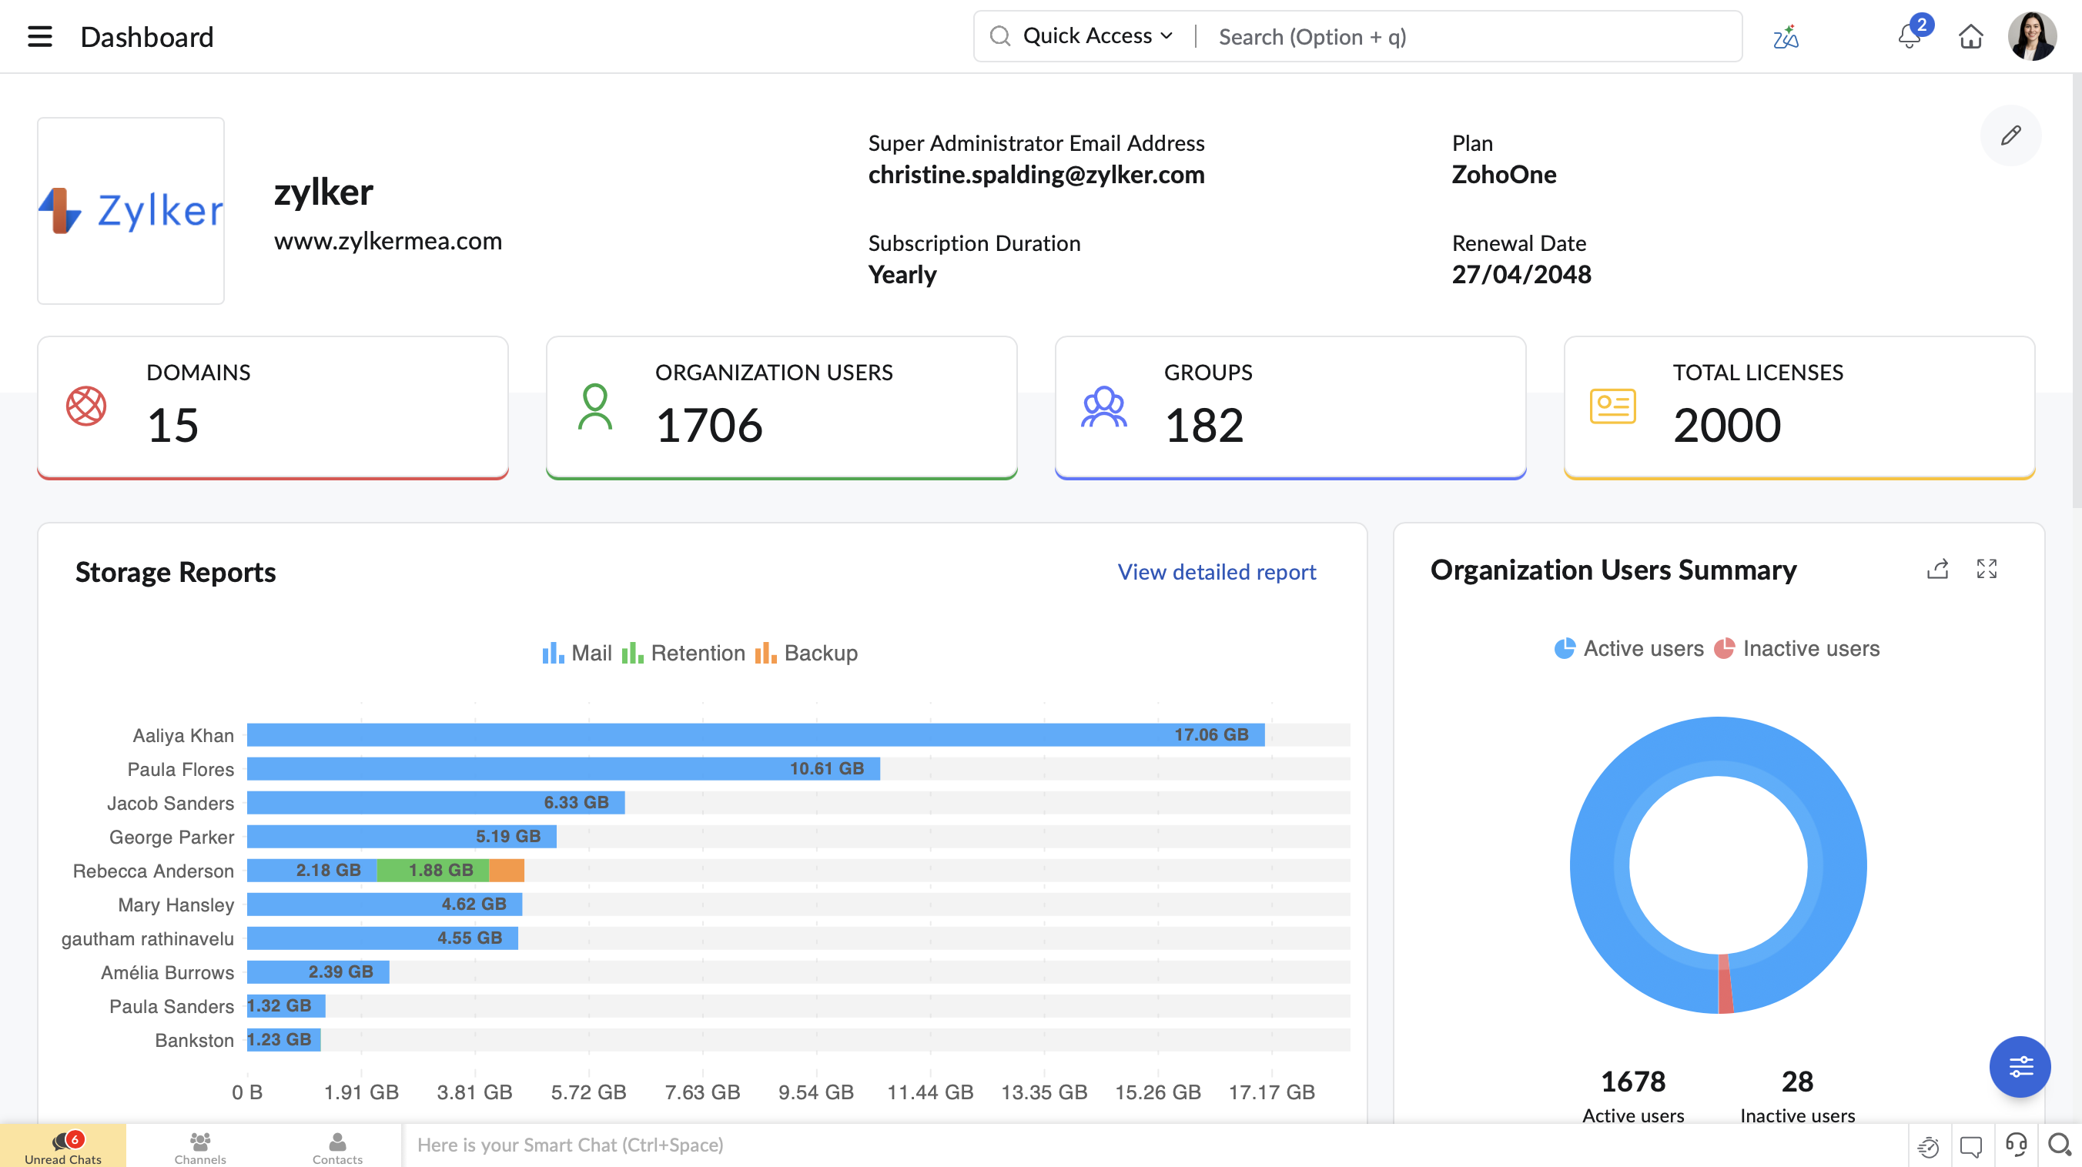Click the 28 Inactive users count

click(1798, 1082)
